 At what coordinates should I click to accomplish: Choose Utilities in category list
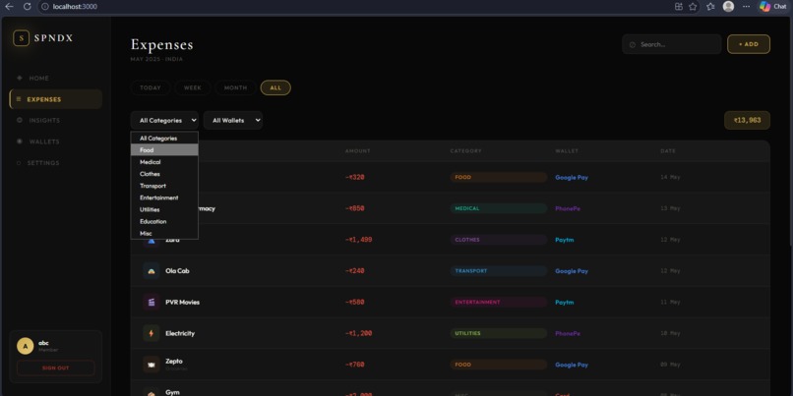[x=164, y=209]
